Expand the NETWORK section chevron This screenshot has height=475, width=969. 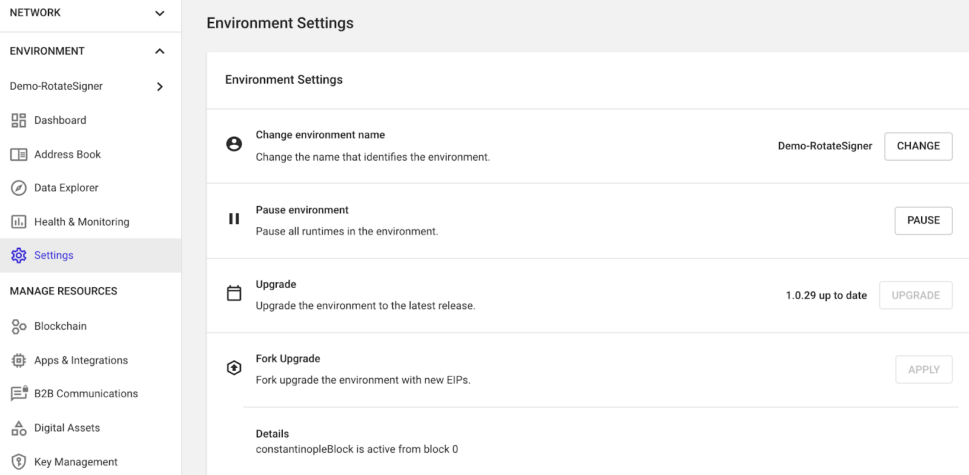click(x=160, y=13)
